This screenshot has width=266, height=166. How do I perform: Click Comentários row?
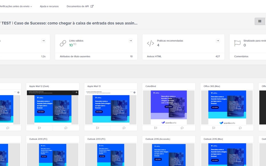pos(248,56)
